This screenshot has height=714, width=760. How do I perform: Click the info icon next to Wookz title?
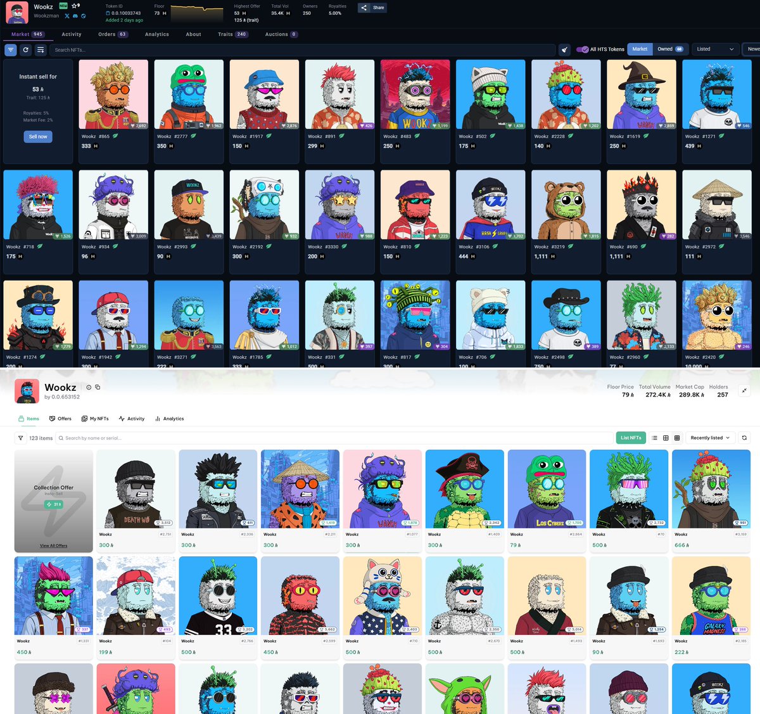click(x=89, y=387)
